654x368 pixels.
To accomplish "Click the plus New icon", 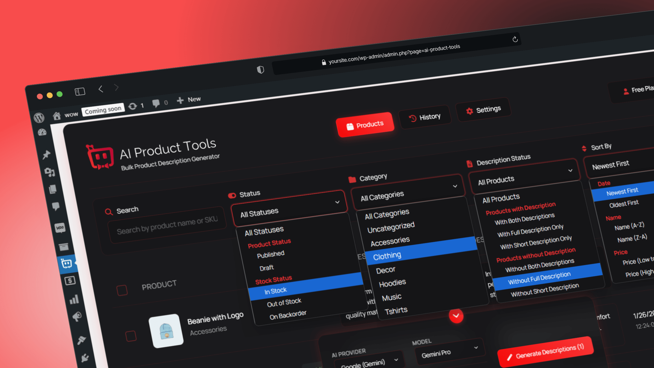I will click(x=180, y=101).
